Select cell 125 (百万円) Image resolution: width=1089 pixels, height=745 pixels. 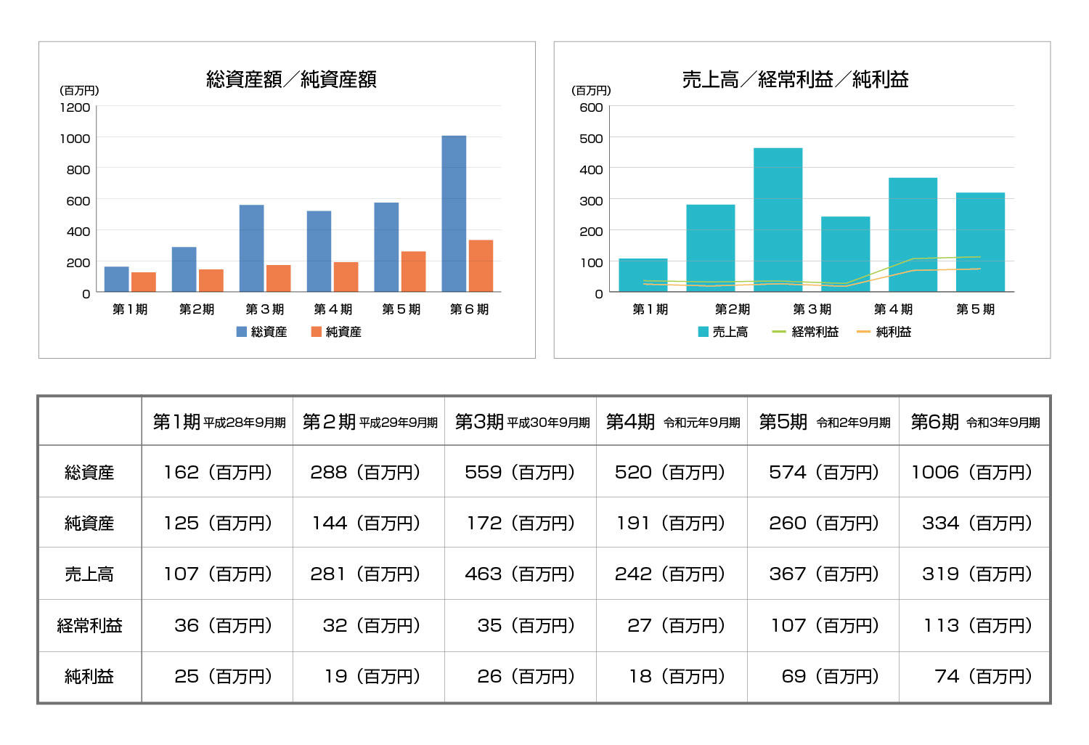[218, 523]
